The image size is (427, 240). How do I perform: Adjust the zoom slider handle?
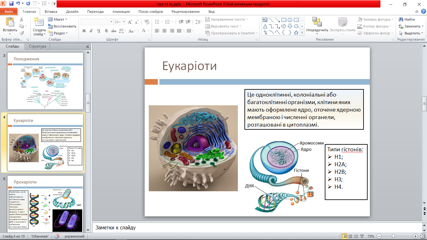(393, 236)
